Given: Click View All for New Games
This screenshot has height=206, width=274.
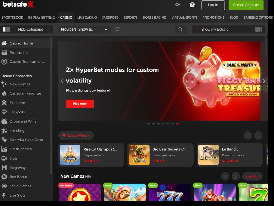Looking at the screenshot, I should click(x=252, y=176).
